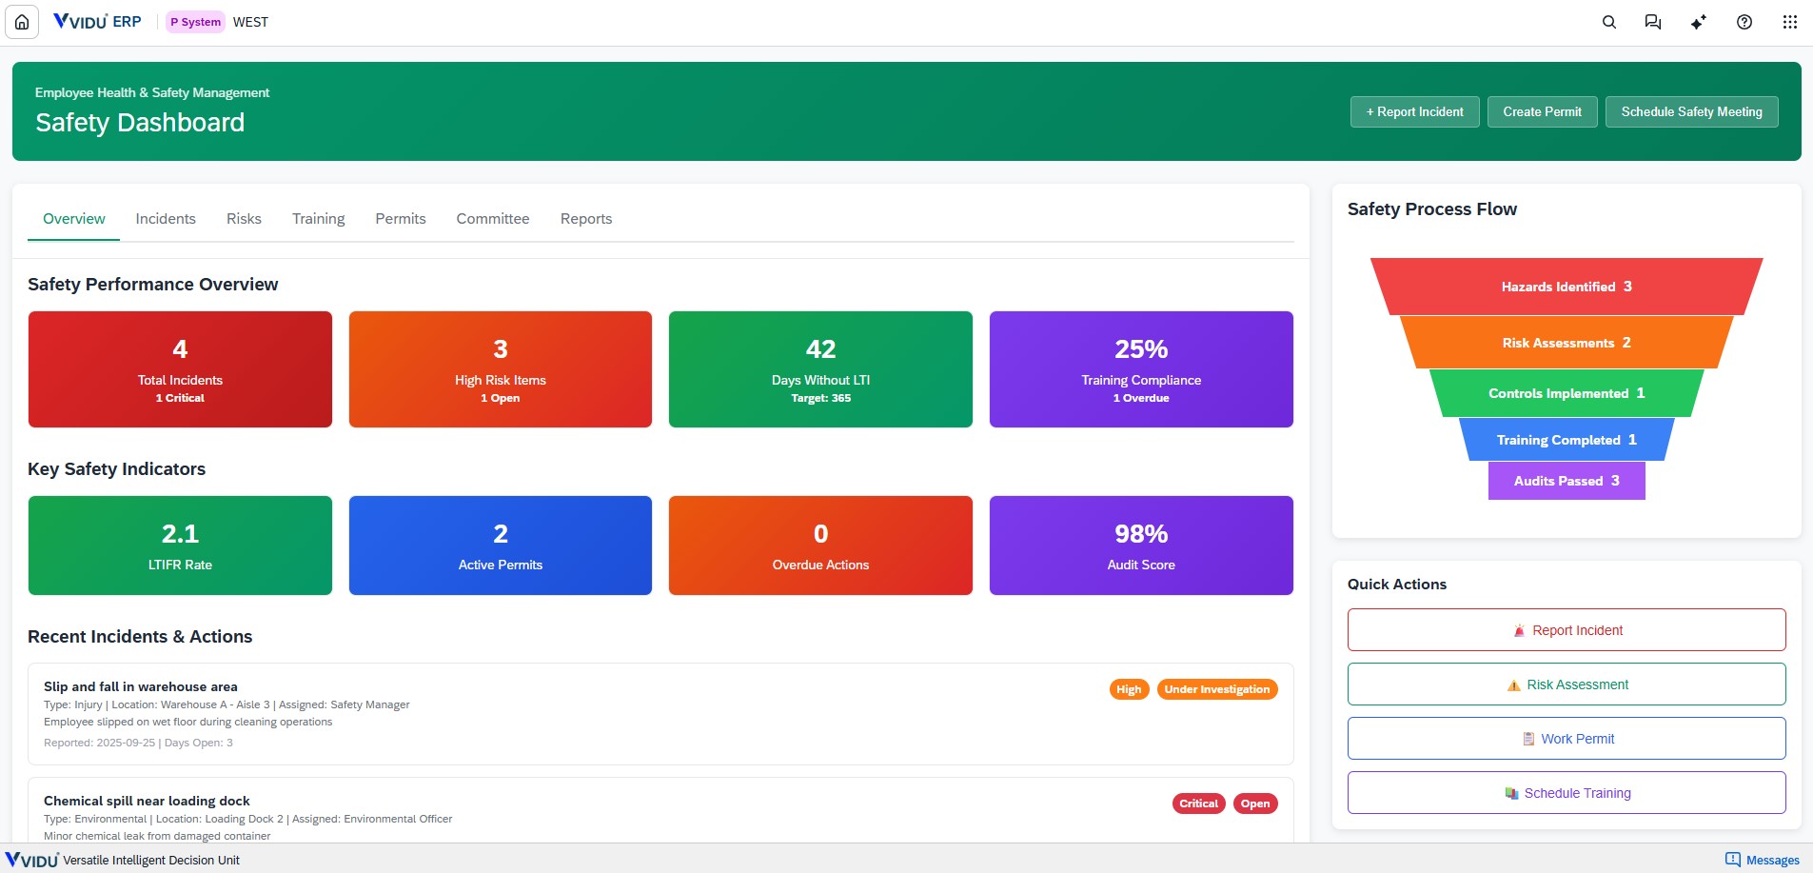The height and width of the screenshot is (873, 1813).
Task: Click the AI sparkle assistant icon
Action: point(1698,22)
